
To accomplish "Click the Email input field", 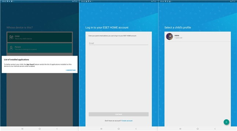I will (118, 43).
